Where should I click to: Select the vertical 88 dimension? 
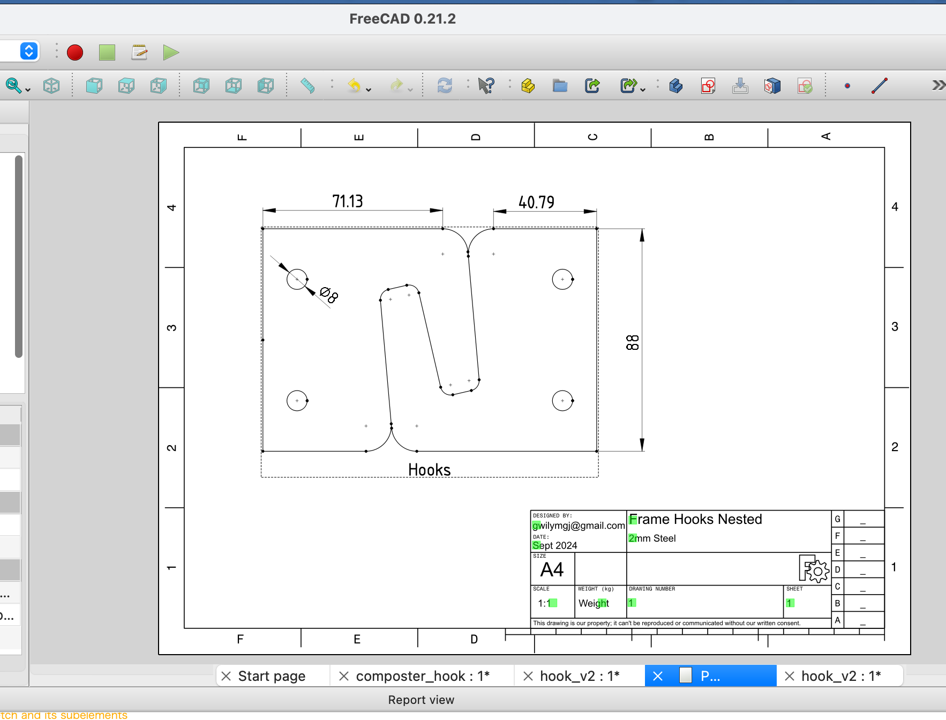pyautogui.click(x=633, y=342)
